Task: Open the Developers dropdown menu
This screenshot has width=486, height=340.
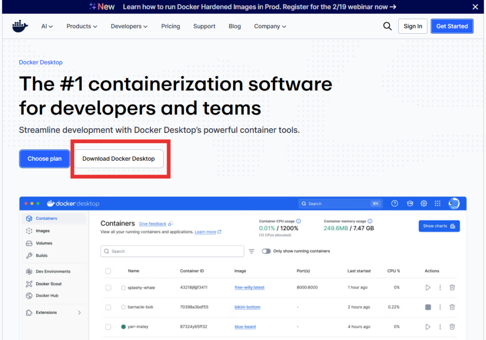Action: [129, 26]
